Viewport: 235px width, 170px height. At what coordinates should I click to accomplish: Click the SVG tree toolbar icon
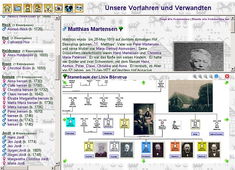[x=48, y=8]
